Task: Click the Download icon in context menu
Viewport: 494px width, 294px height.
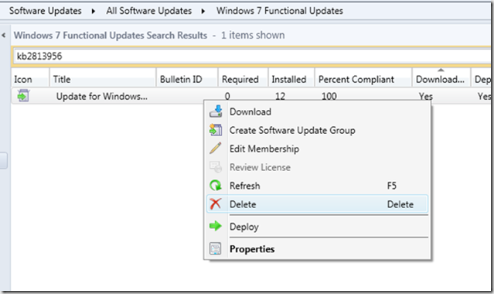Action: [216, 111]
